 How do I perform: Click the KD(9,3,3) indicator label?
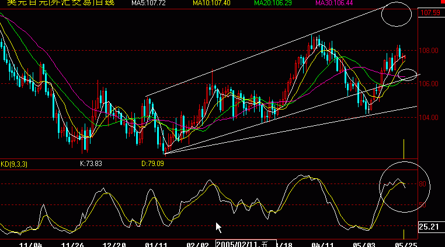pos(14,164)
